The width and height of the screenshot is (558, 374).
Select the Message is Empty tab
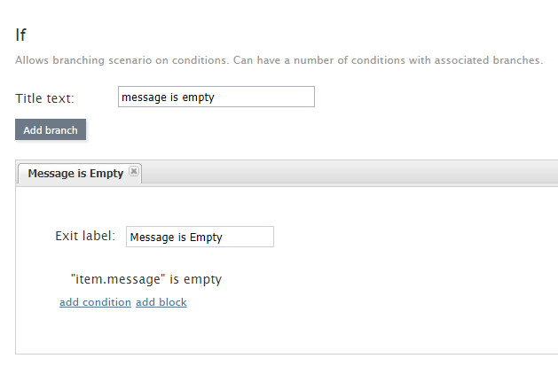pyautogui.click(x=75, y=174)
